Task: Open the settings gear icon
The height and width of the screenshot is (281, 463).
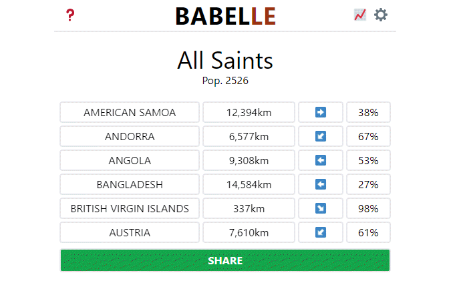Action: pos(381,15)
